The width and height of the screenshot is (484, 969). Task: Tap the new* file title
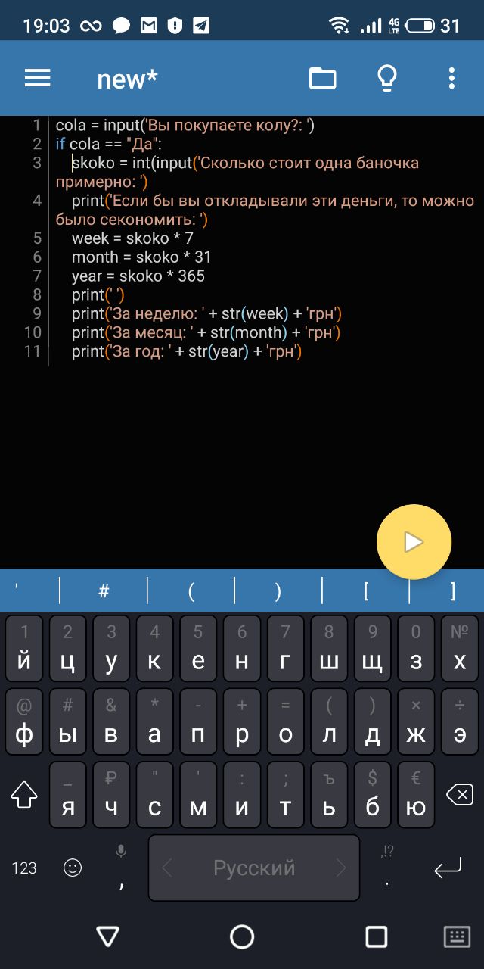pos(128,79)
